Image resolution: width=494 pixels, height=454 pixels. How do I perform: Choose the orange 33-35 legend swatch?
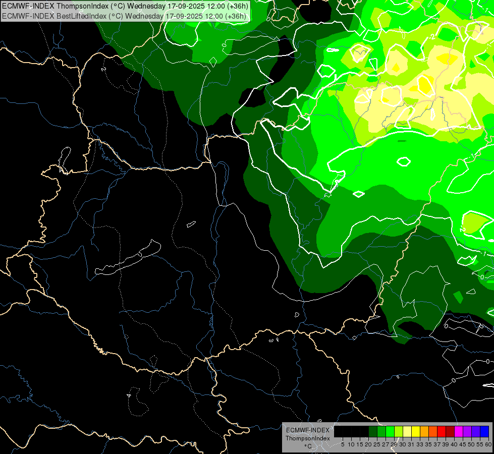(424, 431)
